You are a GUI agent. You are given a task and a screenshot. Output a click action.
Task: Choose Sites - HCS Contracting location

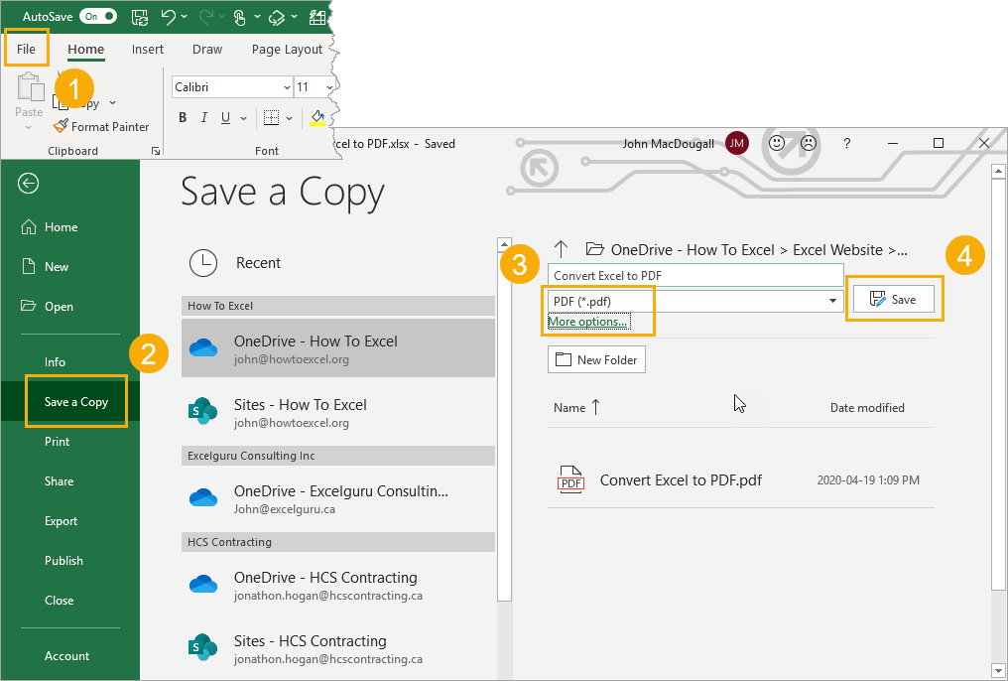click(x=338, y=648)
